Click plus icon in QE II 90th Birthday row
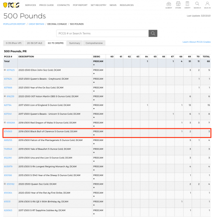Image resolution: width=212 pixels, height=218 pixels. (94, 205)
